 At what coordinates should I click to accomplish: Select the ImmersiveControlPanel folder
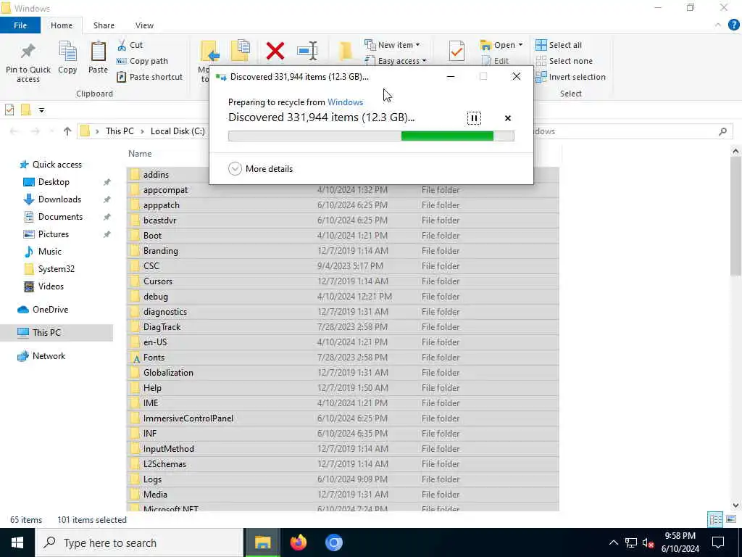(x=343, y=418)
